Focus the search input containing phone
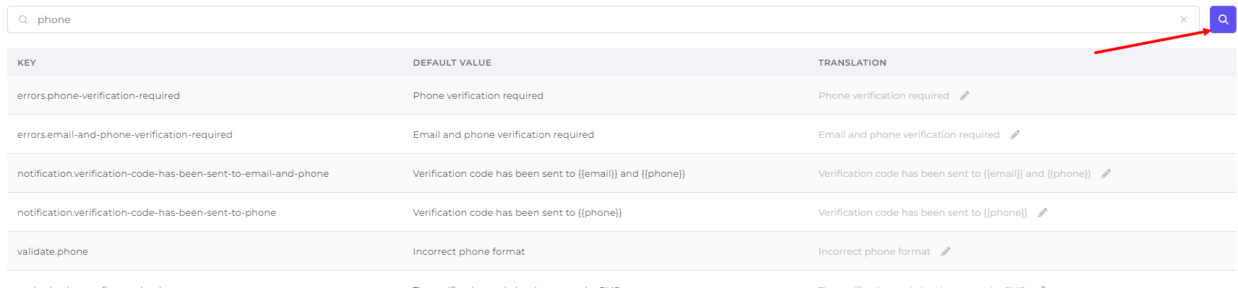The height and width of the screenshot is (288, 1238). coord(603,19)
